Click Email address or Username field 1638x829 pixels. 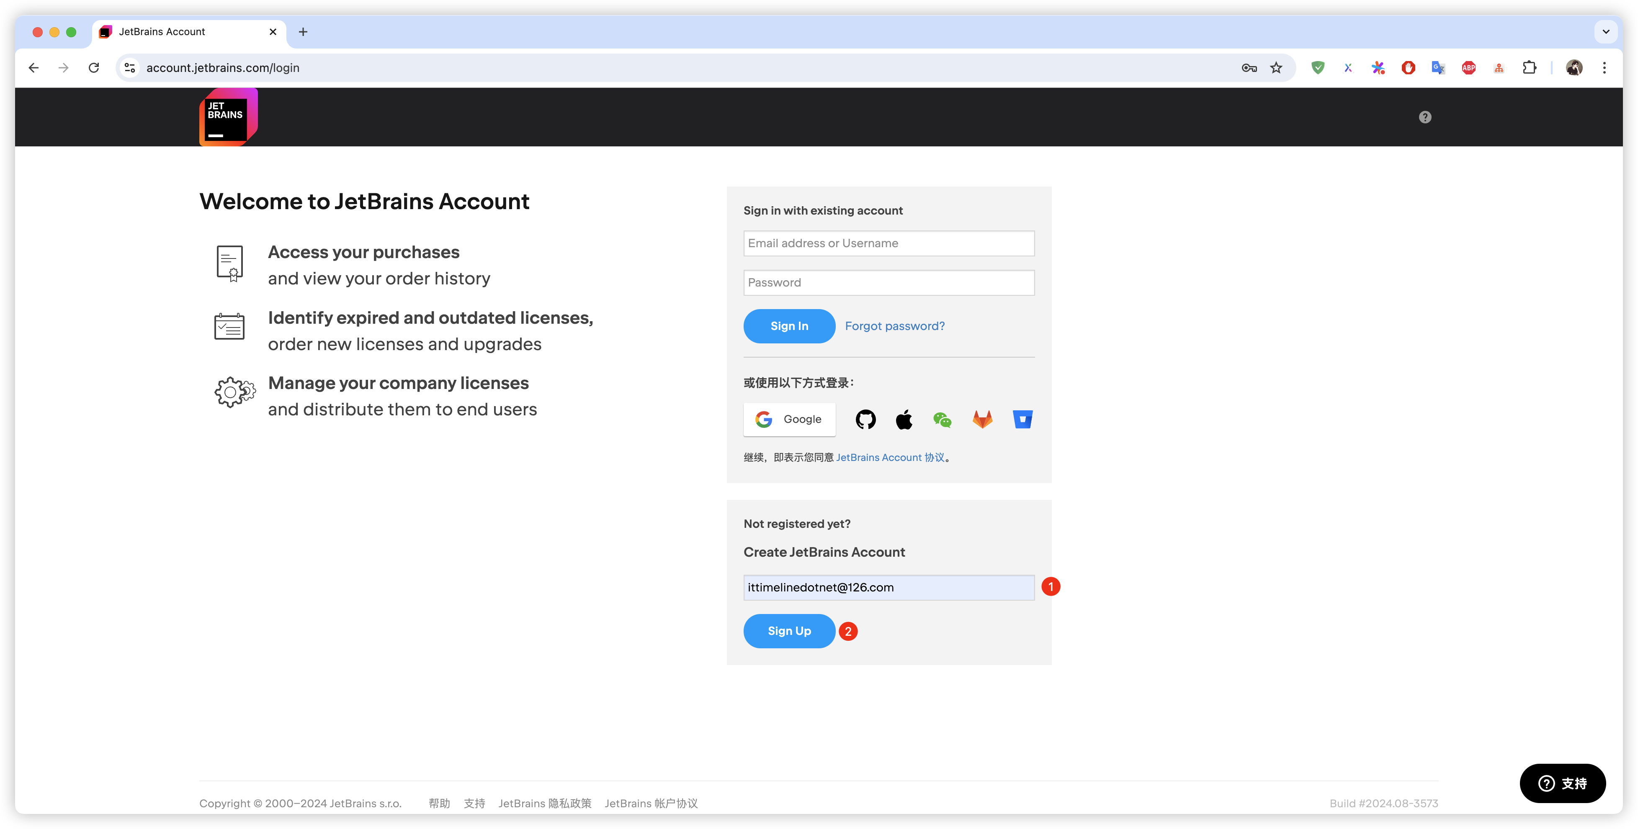pyautogui.click(x=889, y=243)
